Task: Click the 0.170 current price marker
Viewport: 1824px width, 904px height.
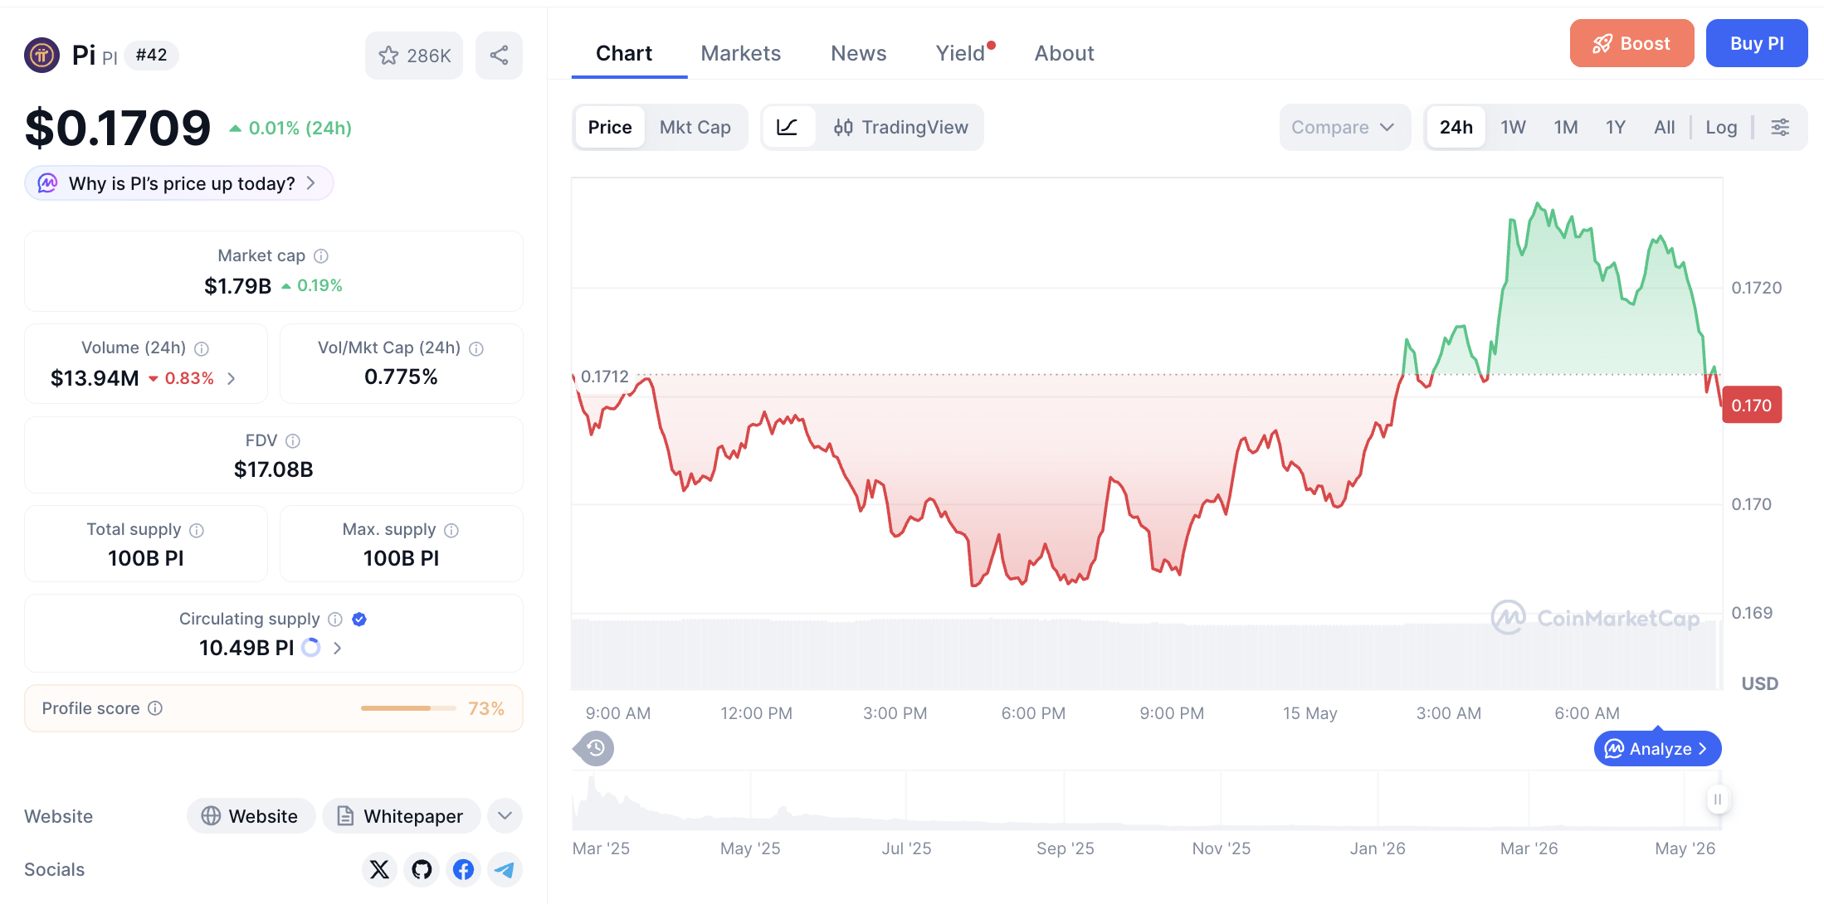Action: (x=1752, y=405)
